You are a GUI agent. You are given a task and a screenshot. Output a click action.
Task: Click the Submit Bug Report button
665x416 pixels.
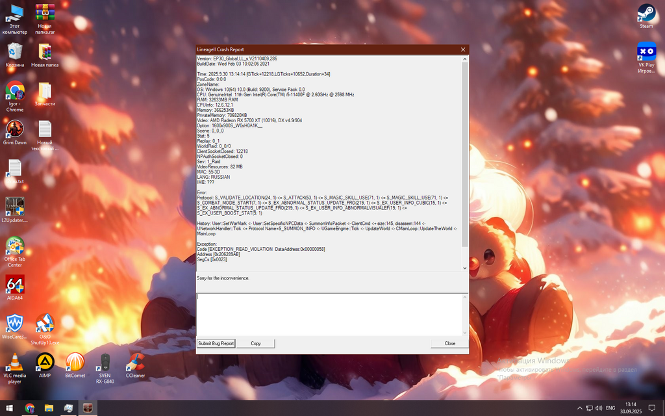[216, 343]
